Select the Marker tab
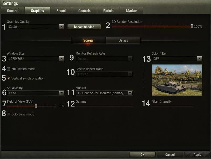Viewport: 211px width, 159px height. point(131,10)
